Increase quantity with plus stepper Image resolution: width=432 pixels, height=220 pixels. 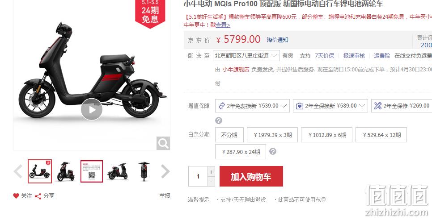point(211,172)
